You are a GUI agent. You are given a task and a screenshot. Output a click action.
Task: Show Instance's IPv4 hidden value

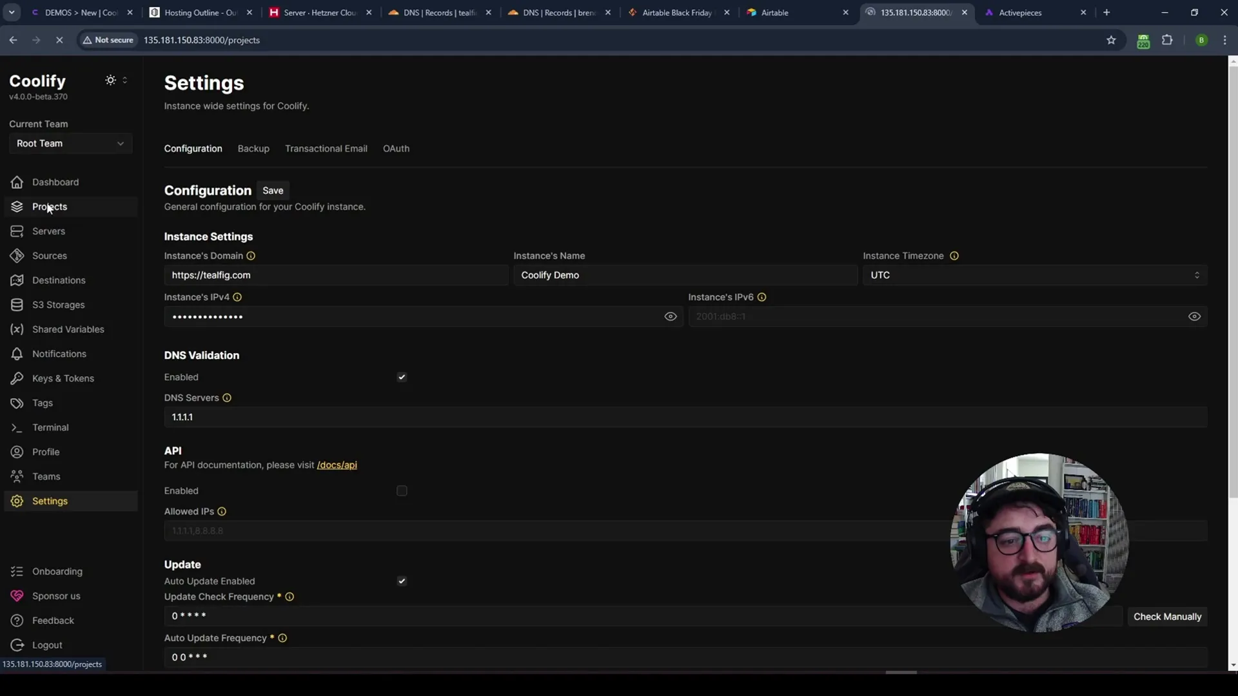(x=671, y=316)
